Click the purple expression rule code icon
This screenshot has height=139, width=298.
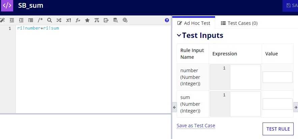(7, 5)
